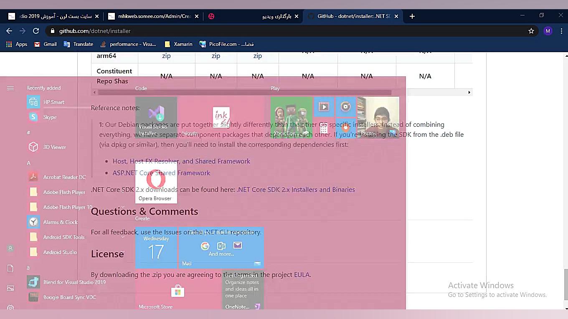Open the Chrome profile avatar M
The width and height of the screenshot is (568, 319).
pos(548,31)
